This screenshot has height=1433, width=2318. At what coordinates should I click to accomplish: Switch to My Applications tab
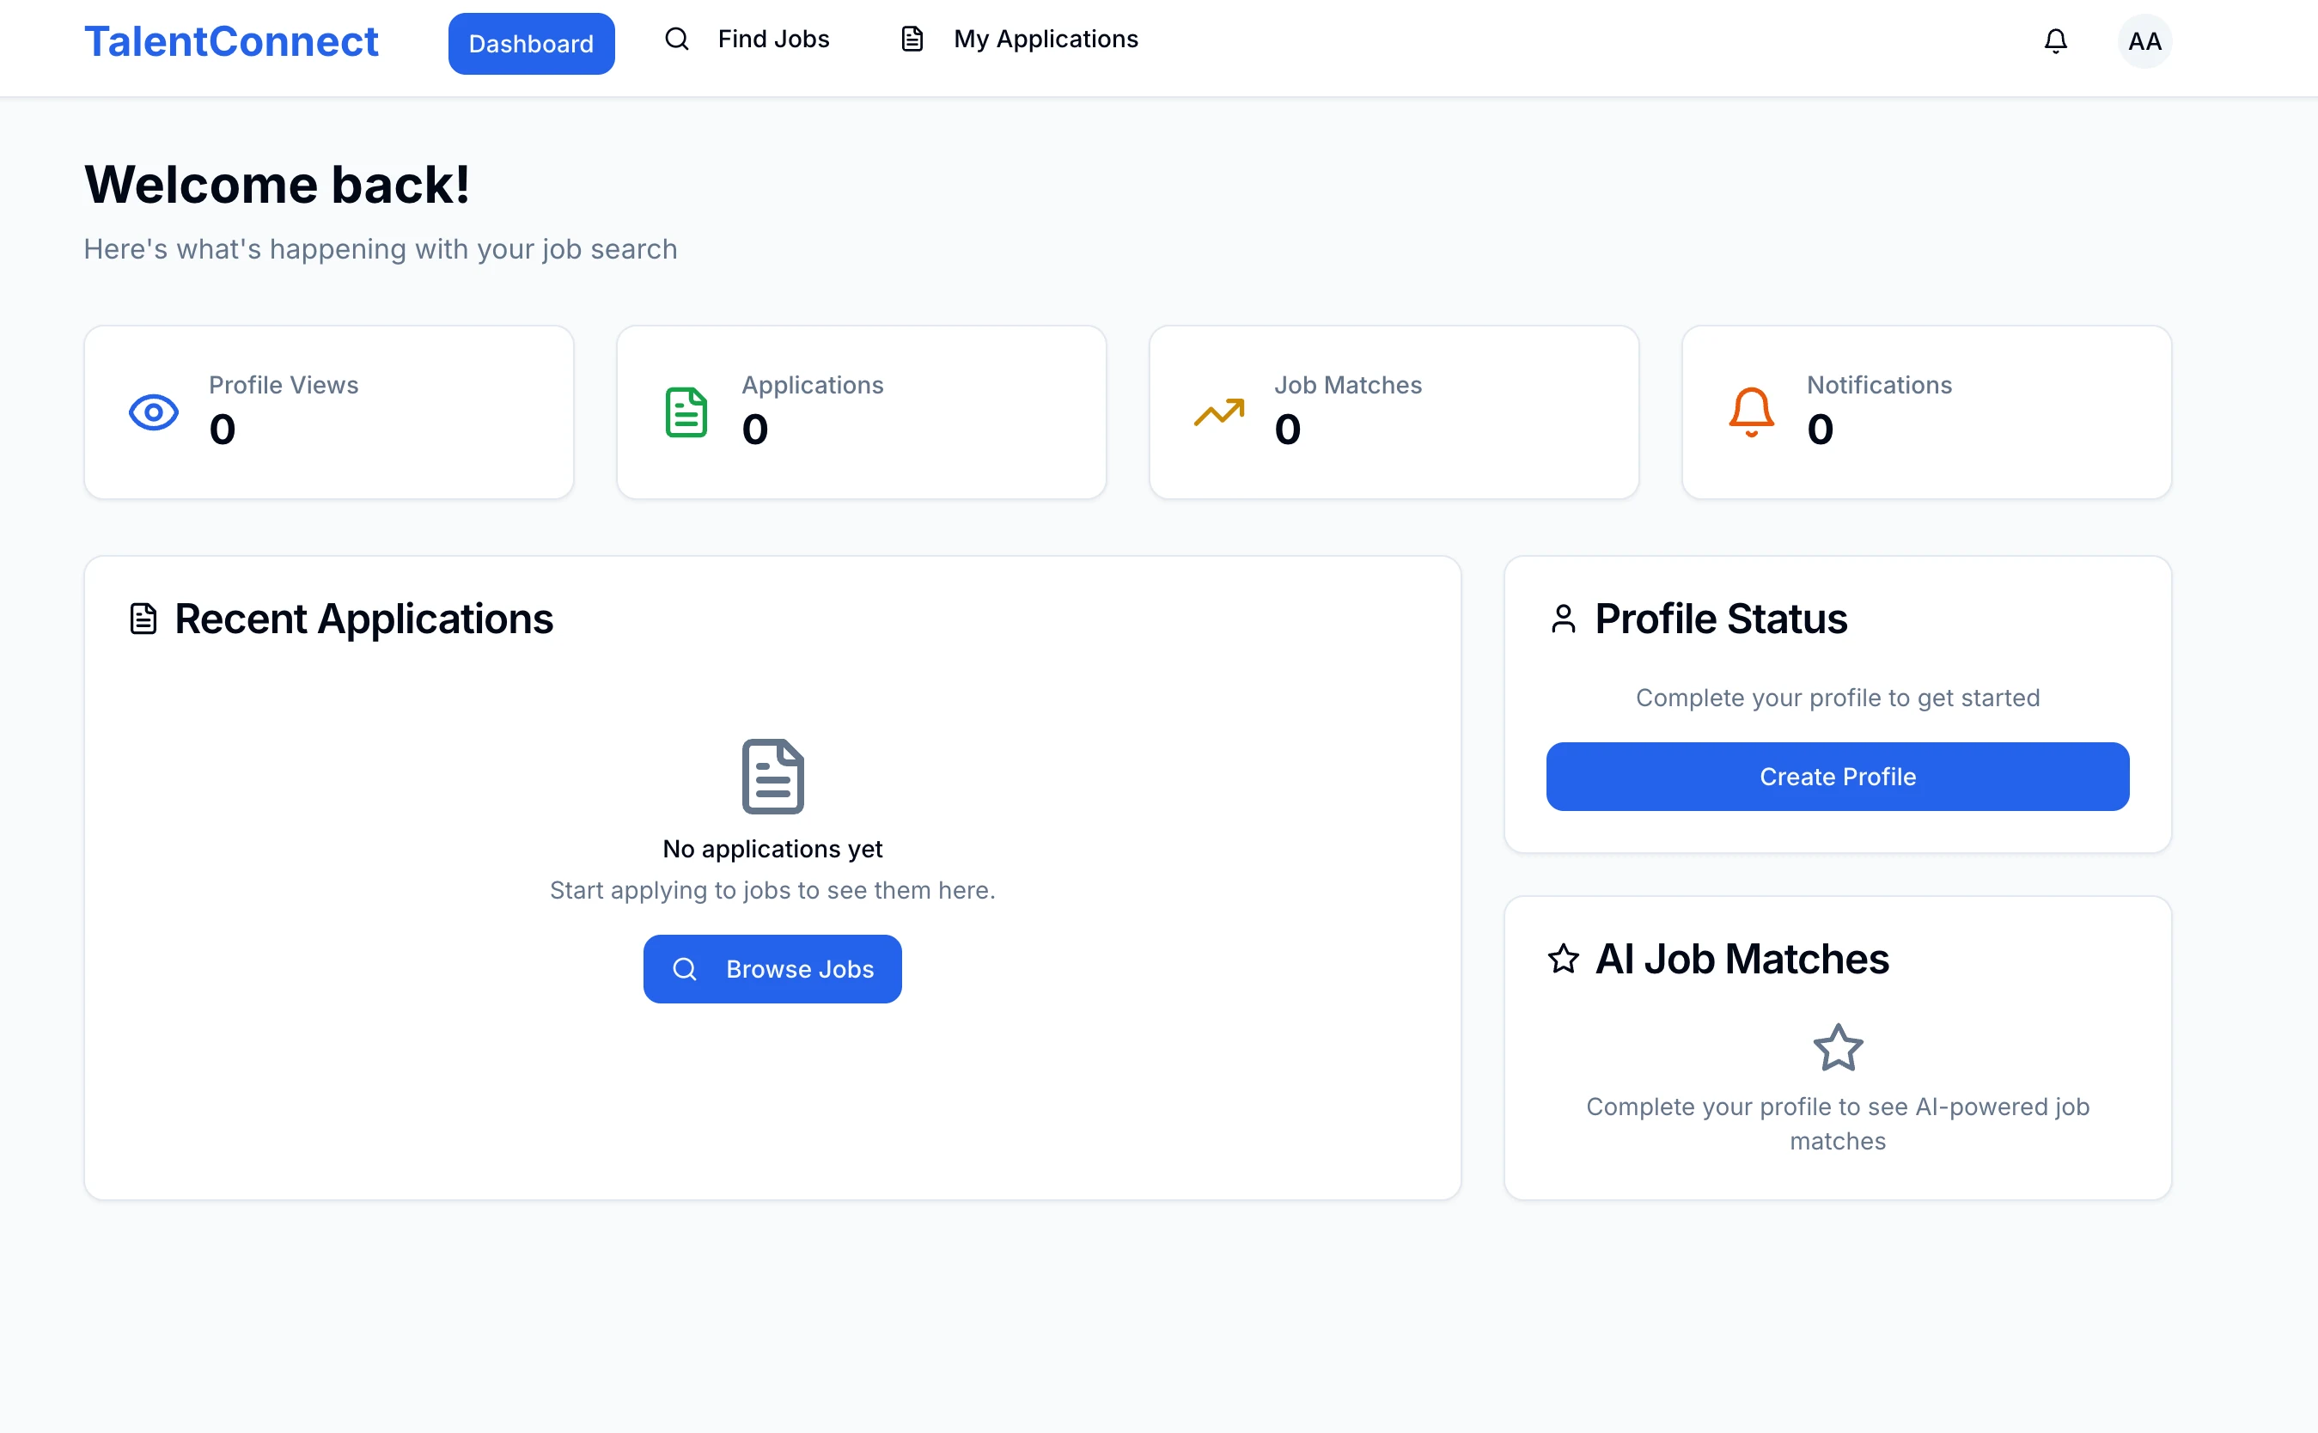point(1046,39)
